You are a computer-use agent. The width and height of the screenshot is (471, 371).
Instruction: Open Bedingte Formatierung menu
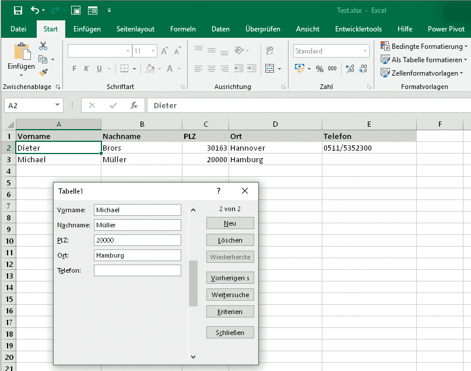coord(424,47)
